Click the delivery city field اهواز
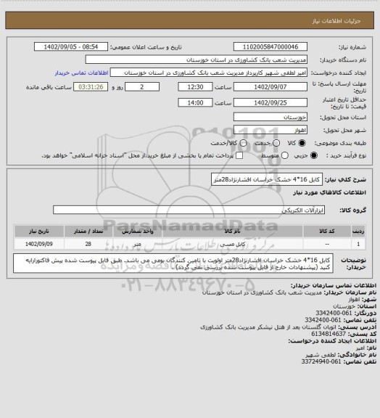This screenshot has width=380, height=418. tap(270, 130)
